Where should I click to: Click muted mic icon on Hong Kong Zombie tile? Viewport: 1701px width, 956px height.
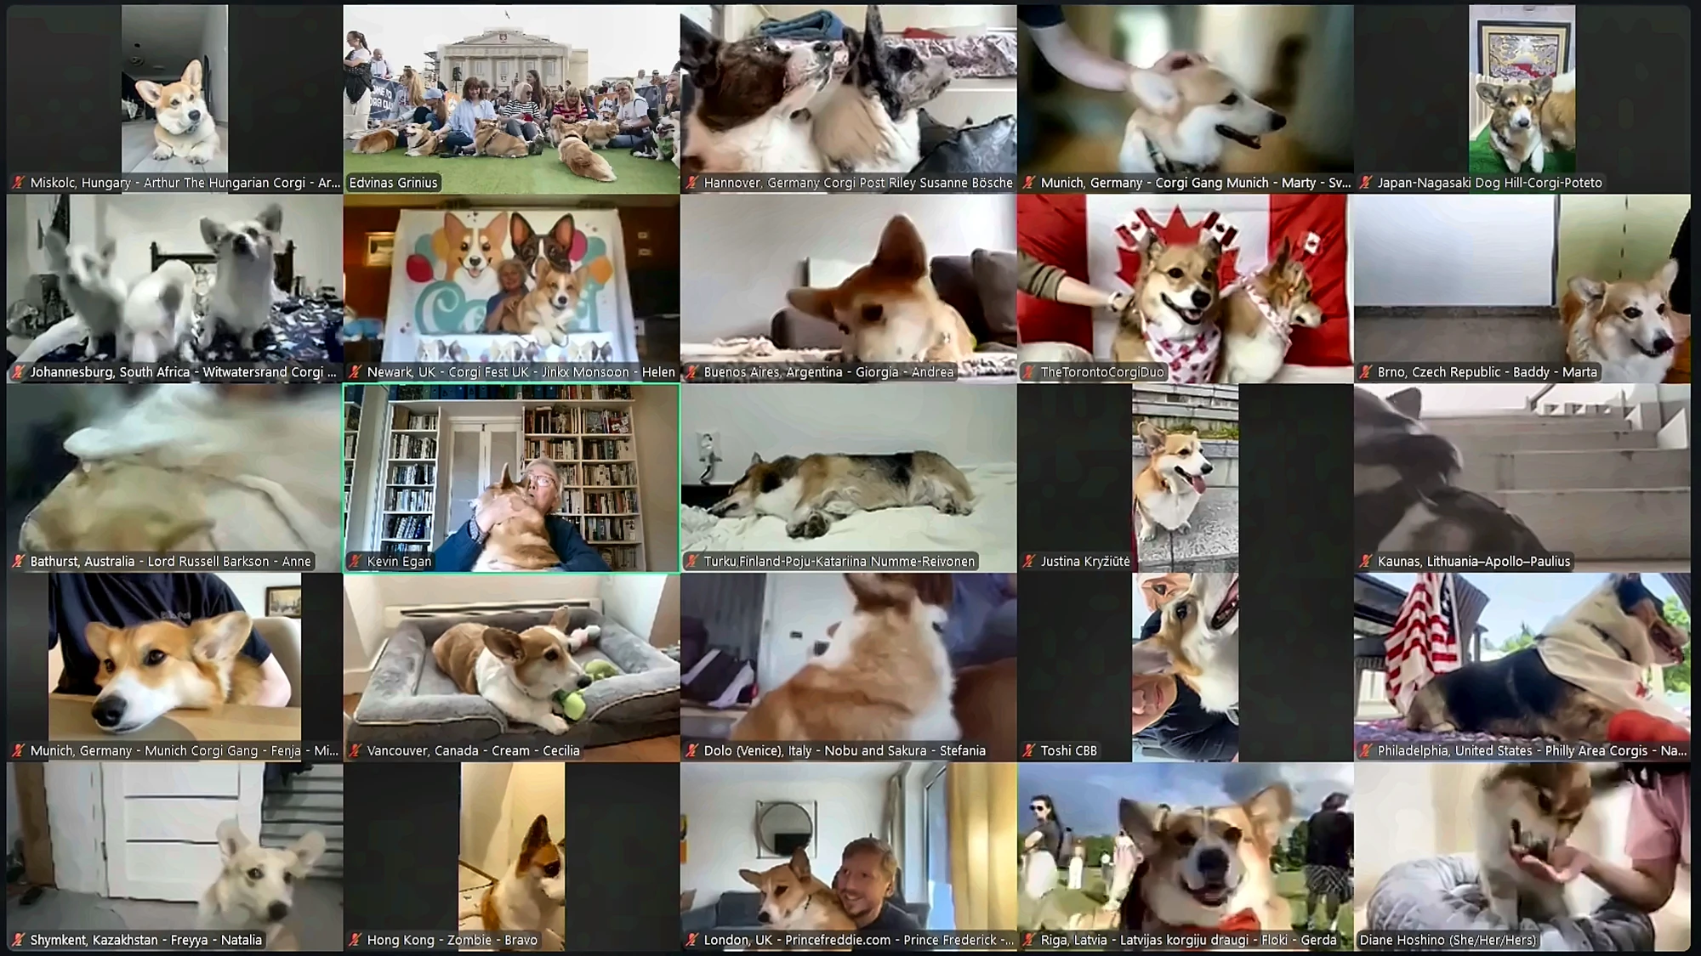[x=356, y=941]
